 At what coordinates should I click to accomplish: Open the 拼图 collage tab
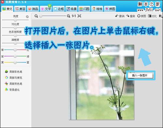[x=110, y=9]
